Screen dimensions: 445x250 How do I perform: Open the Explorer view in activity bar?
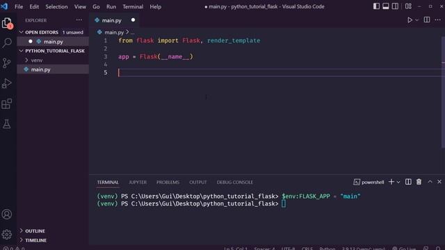(7, 23)
